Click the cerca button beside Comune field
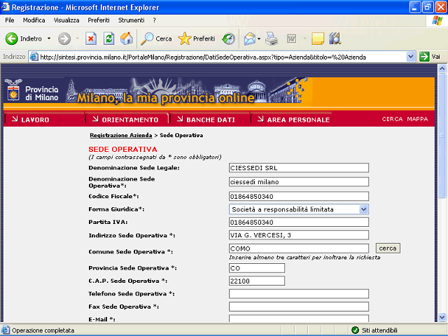This screenshot has width=448, height=336. click(x=388, y=248)
